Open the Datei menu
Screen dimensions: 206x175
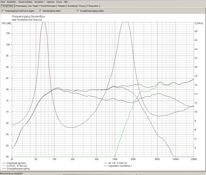3,2
